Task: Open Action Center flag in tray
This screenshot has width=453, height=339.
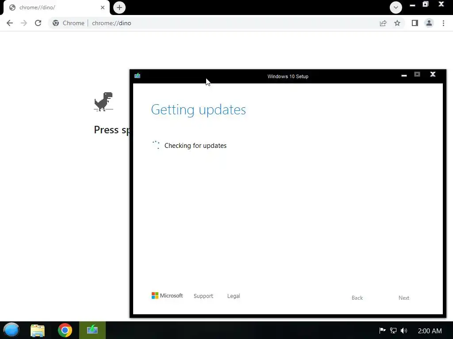Action: (x=382, y=331)
